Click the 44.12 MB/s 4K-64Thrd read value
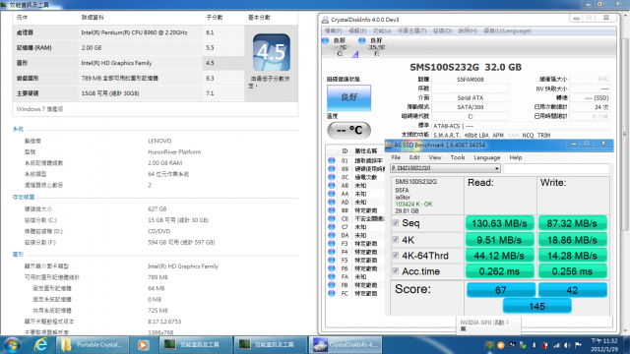Viewport: 630px width, 354px height. (x=499, y=256)
